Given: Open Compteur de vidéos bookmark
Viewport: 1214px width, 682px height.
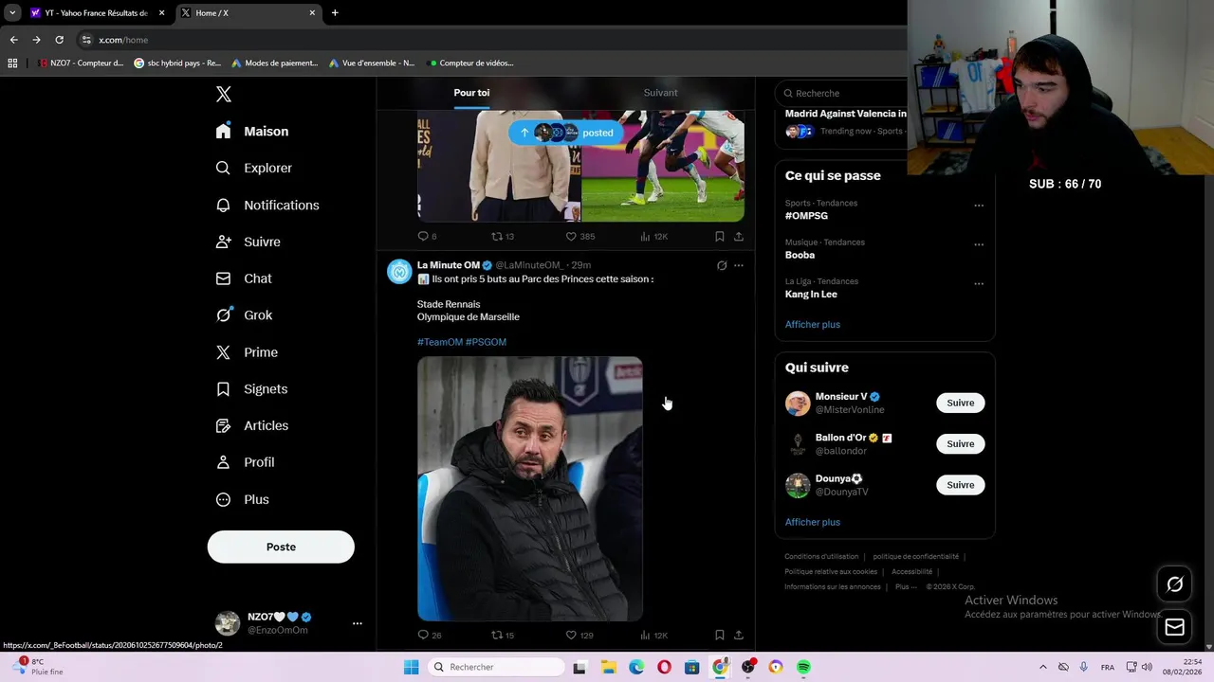Looking at the screenshot, I should tap(471, 63).
